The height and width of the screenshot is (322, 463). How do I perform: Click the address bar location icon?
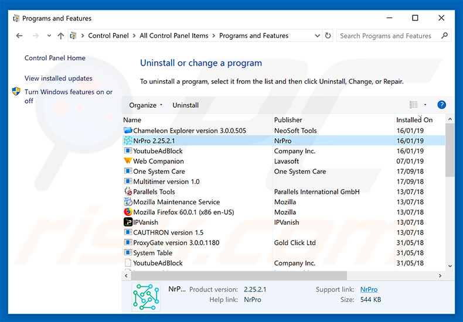point(73,36)
